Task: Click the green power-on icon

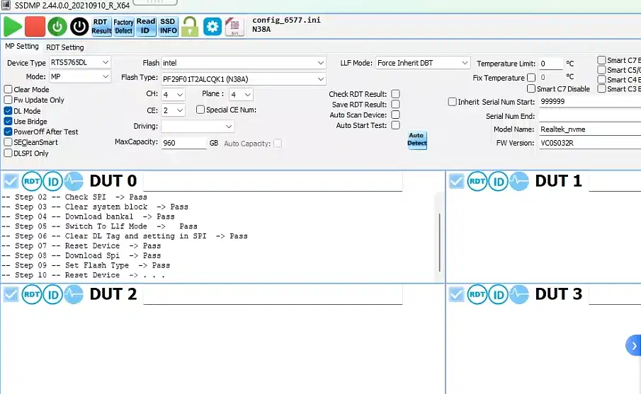Action: [x=57, y=27]
